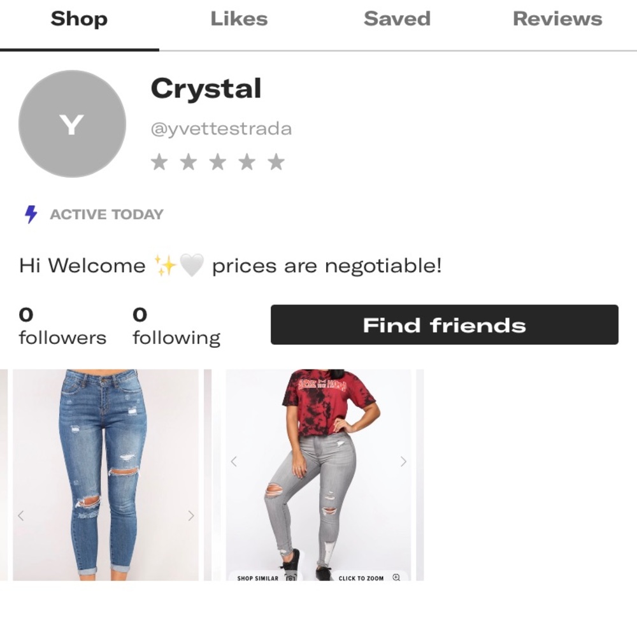637x637 pixels.
Task: Open the Reviews tab
Action: click(x=557, y=19)
